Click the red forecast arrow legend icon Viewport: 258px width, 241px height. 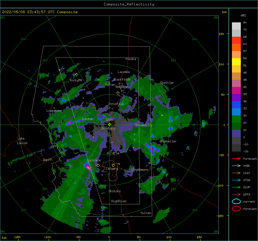[x=236, y=158]
